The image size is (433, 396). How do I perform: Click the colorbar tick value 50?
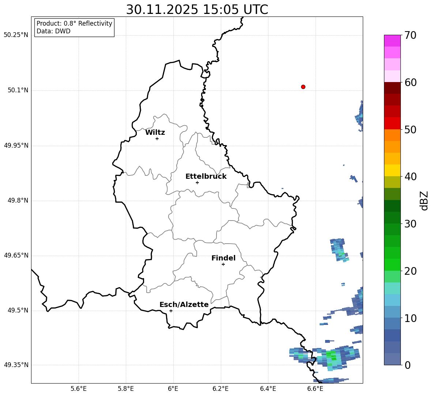click(x=410, y=129)
